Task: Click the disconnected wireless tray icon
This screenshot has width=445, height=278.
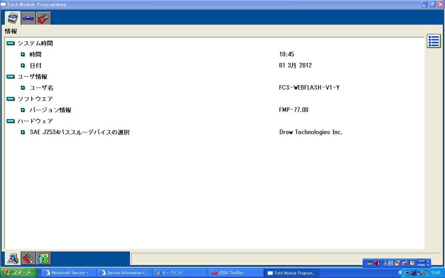Action: (419, 273)
